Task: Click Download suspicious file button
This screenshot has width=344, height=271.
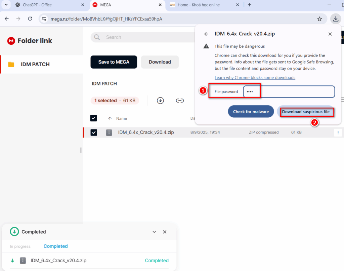Action: 306,112
